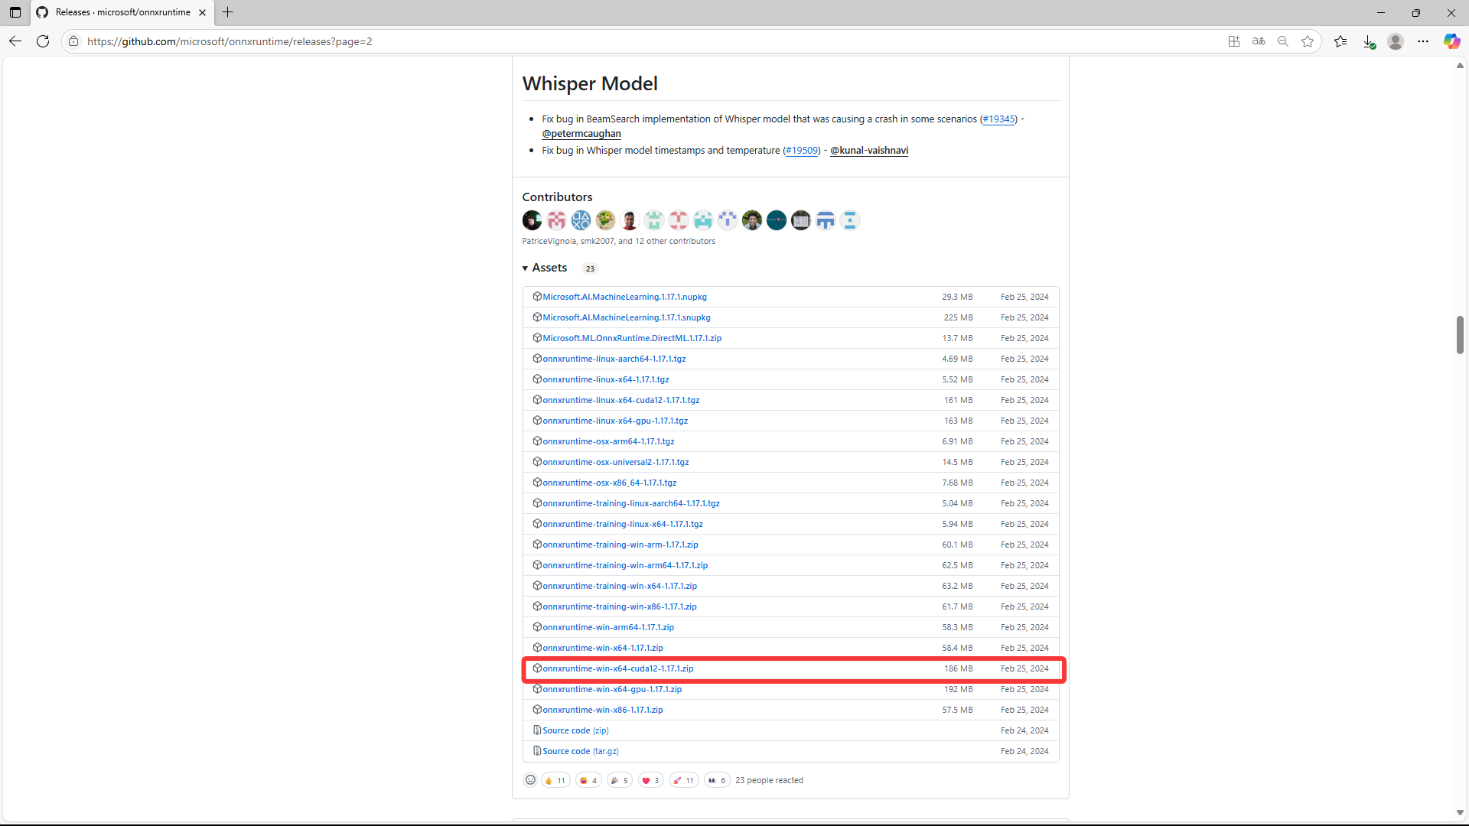Download onnxruntime-training-linux-aarch64-1.17.1.tgz

coord(631,503)
